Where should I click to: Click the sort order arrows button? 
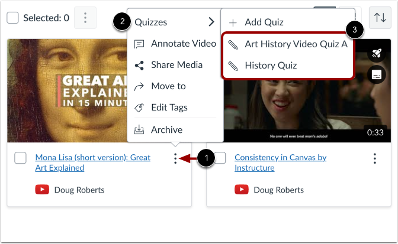380,18
